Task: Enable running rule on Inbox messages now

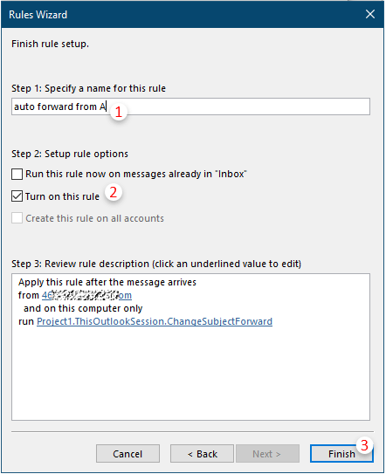Action: [x=17, y=174]
